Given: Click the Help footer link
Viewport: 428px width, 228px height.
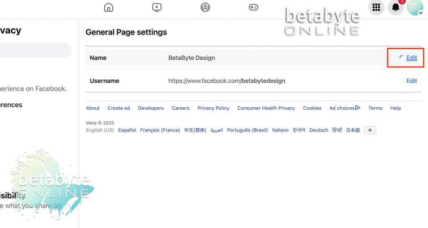Looking at the screenshot, I should pyautogui.click(x=395, y=108).
